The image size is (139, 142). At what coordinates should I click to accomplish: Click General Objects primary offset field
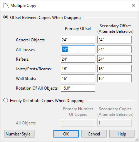(78, 40)
